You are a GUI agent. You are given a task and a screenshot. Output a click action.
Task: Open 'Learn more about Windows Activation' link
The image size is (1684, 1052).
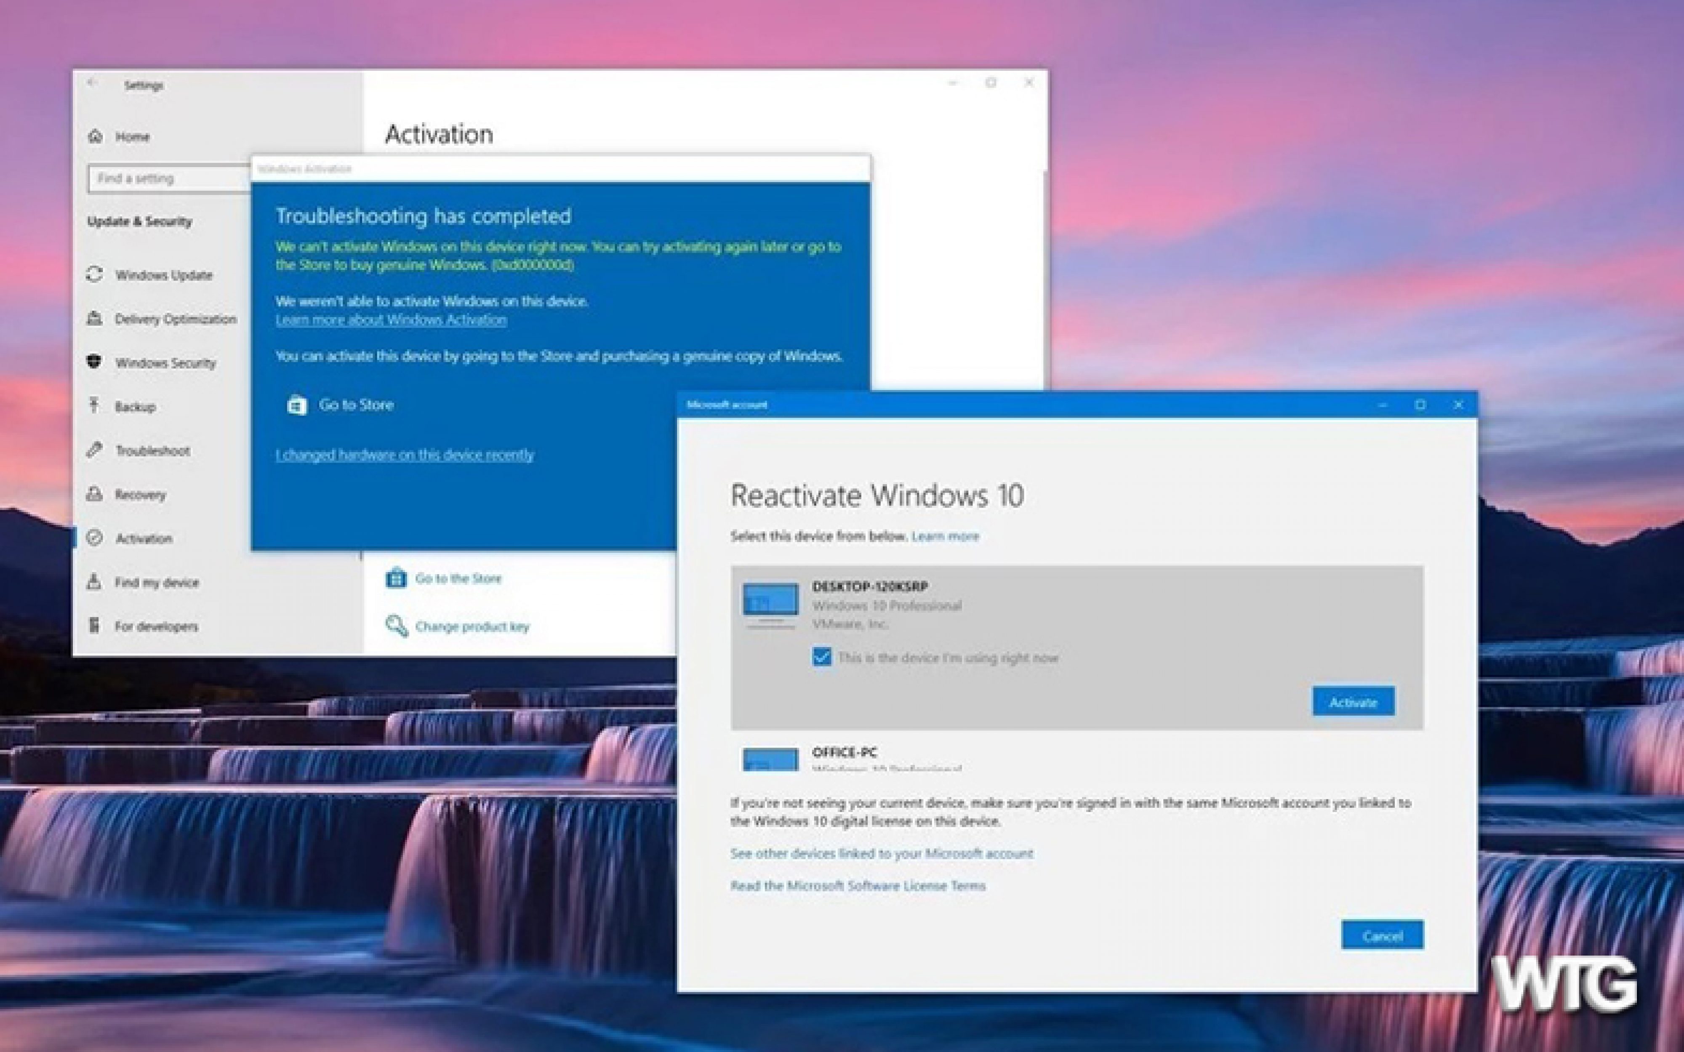coord(391,320)
